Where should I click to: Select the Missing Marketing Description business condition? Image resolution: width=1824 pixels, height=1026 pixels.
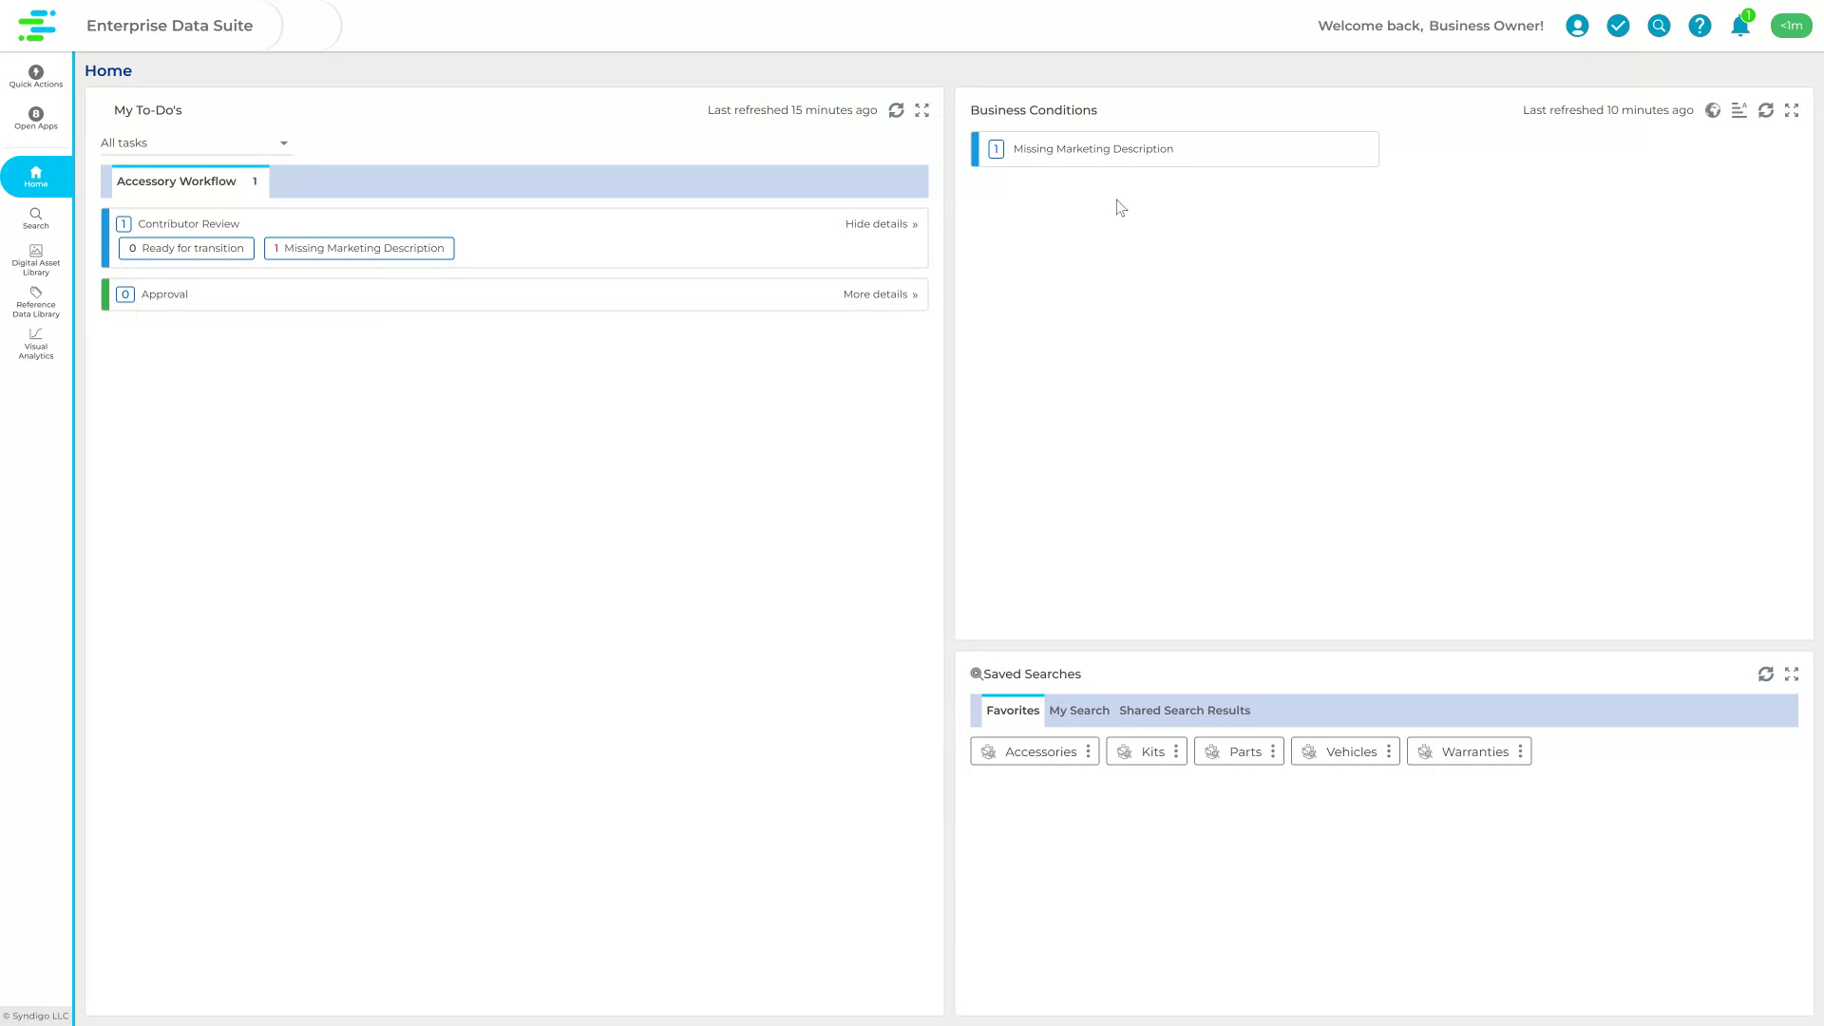click(1092, 148)
